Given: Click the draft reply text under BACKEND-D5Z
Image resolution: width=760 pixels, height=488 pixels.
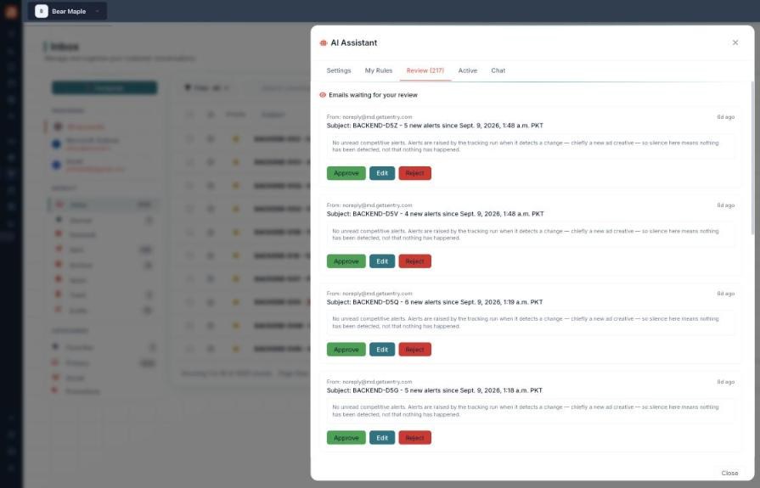Looking at the screenshot, I should pos(526,146).
